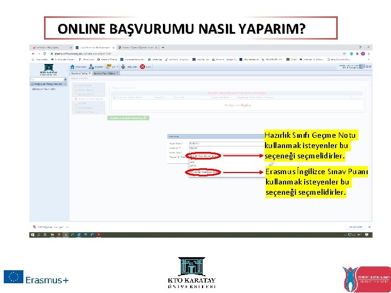This screenshot has width=391, height=293.
Task: Select the last step in the step list
Action: tap(89, 112)
